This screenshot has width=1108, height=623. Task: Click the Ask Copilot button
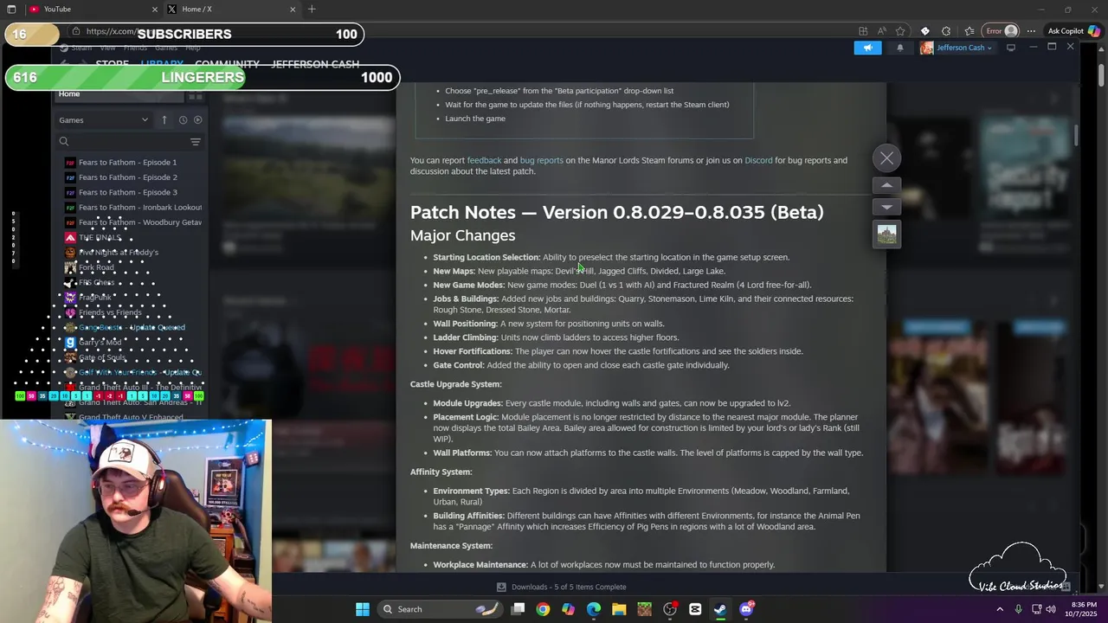[x=1073, y=31]
